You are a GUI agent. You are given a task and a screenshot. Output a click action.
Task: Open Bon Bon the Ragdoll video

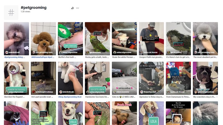point(16,78)
